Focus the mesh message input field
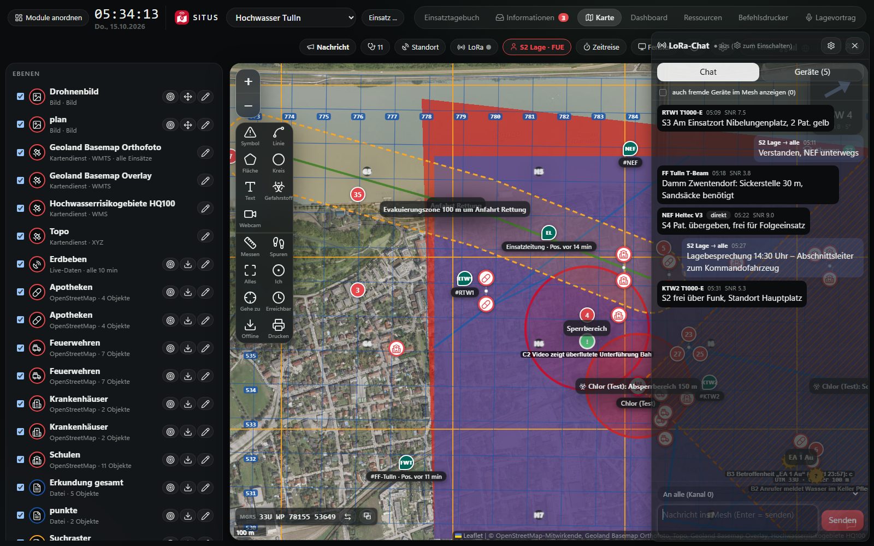 [737, 518]
